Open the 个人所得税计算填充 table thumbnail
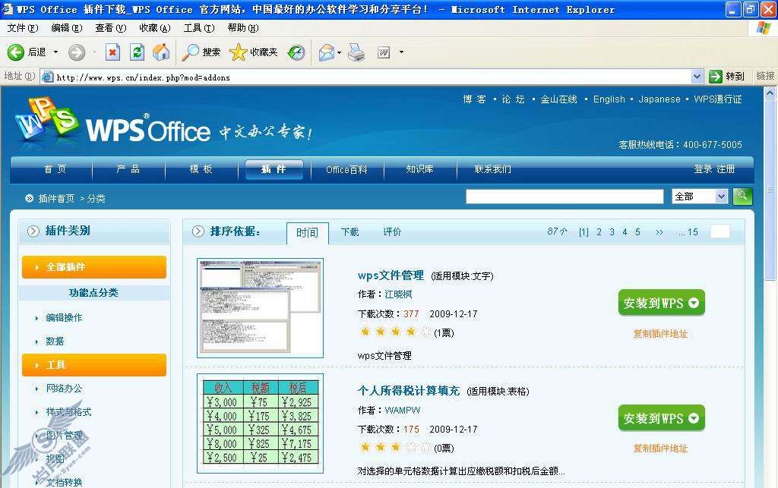Viewport: 778px width, 488px height. point(260,423)
